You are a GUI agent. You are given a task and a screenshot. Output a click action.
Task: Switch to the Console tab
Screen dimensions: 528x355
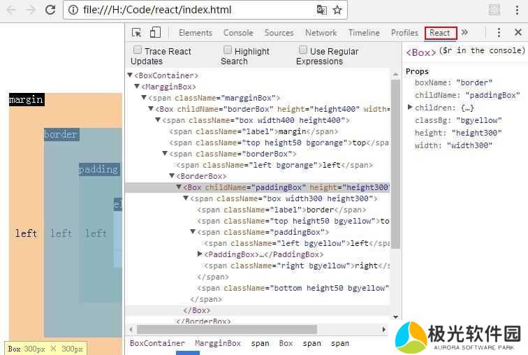pyautogui.click(x=238, y=33)
